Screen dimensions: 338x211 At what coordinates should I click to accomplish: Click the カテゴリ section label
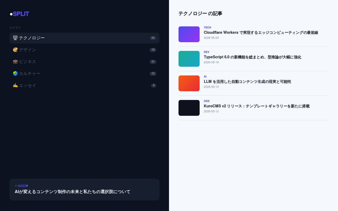[x=15, y=28]
